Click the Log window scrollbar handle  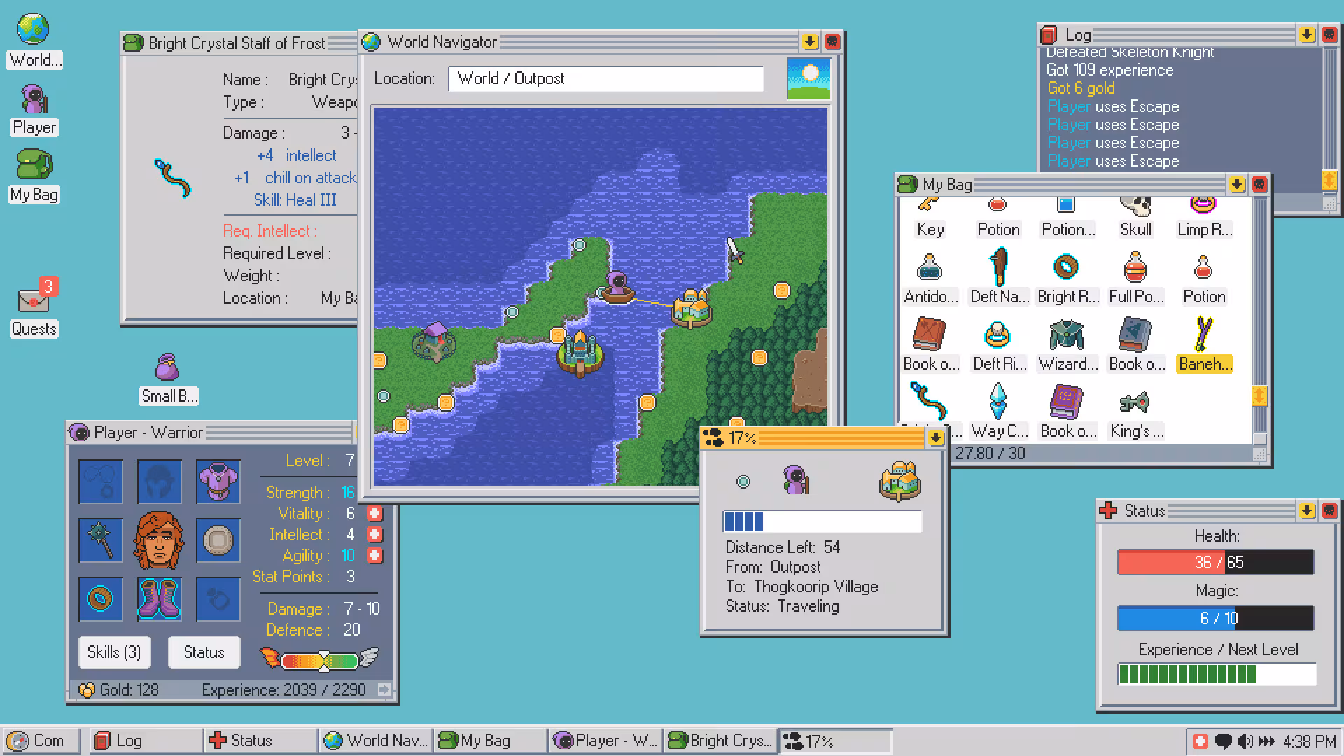point(1329,180)
